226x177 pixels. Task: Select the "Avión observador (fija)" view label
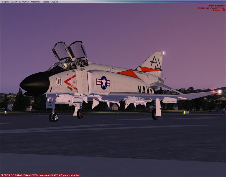[x=211, y=8]
